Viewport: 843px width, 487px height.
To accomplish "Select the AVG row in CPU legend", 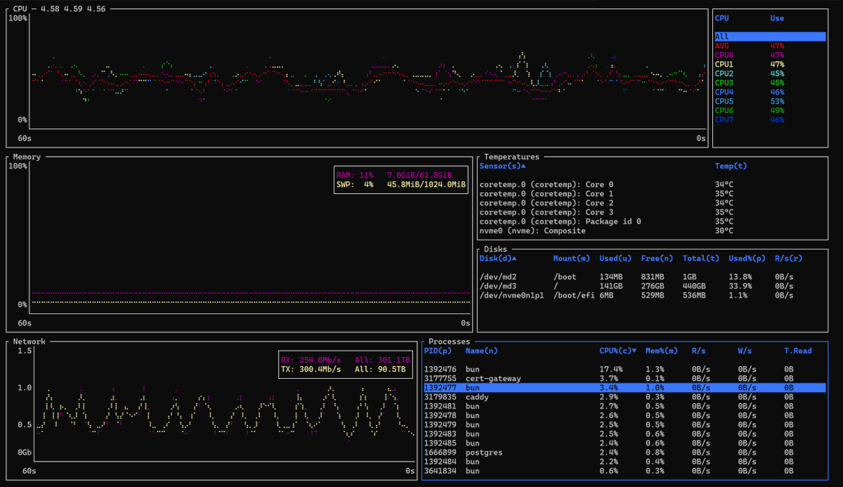I will click(x=769, y=46).
